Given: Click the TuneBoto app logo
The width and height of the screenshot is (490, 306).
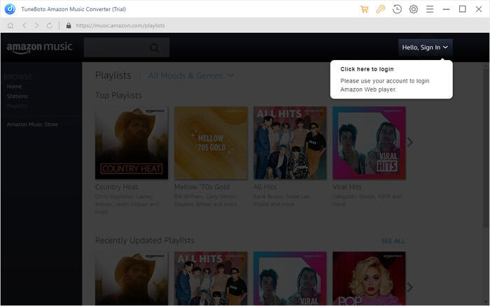Looking at the screenshot, I should 10,9.
